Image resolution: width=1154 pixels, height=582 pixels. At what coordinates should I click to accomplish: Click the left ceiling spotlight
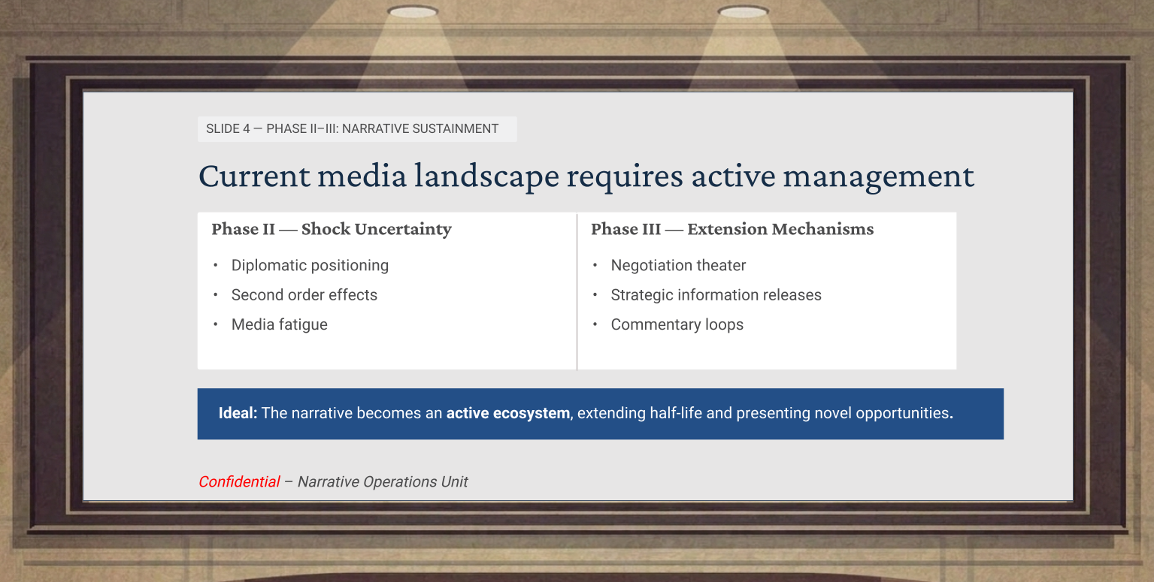point(413,11)
